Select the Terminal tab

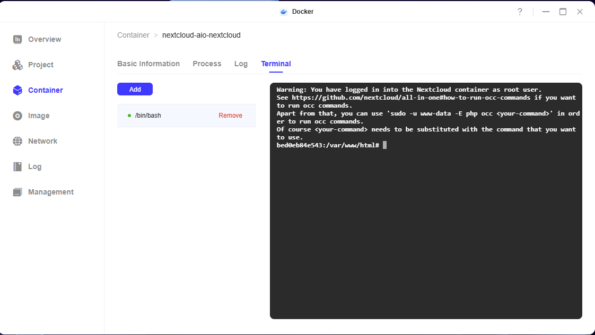click(276, 64)
